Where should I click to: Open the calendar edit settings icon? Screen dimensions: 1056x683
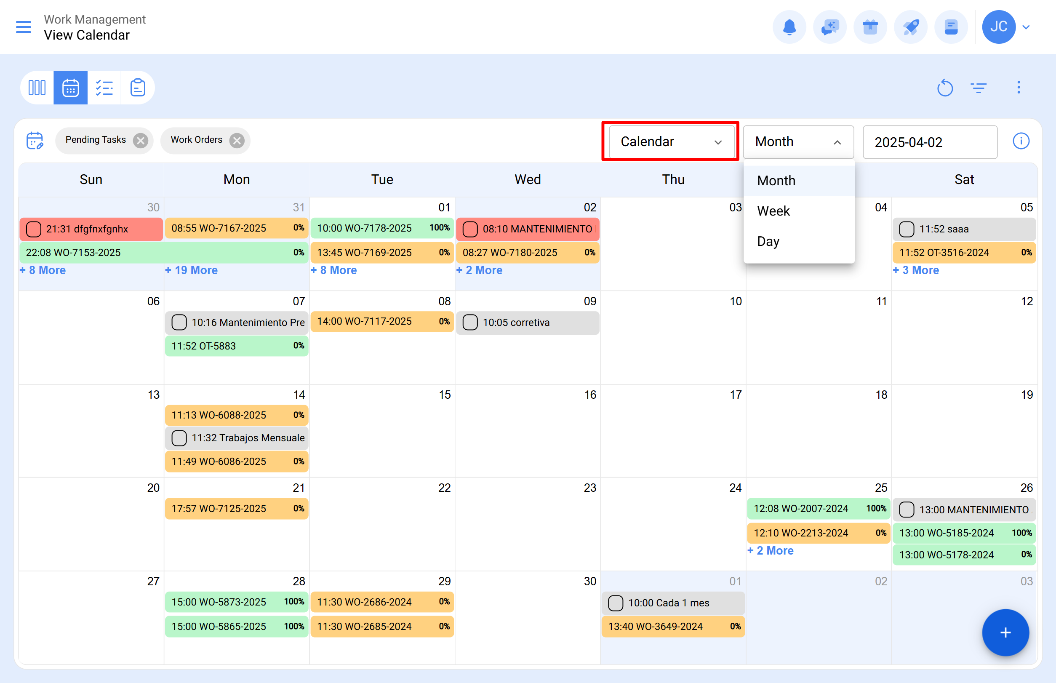click(x=35, y=141)
